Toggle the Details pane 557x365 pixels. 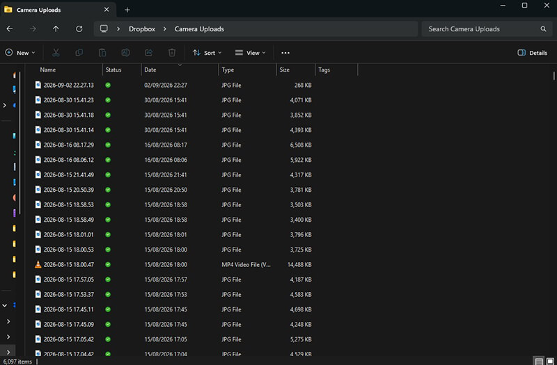pos(532,53)
